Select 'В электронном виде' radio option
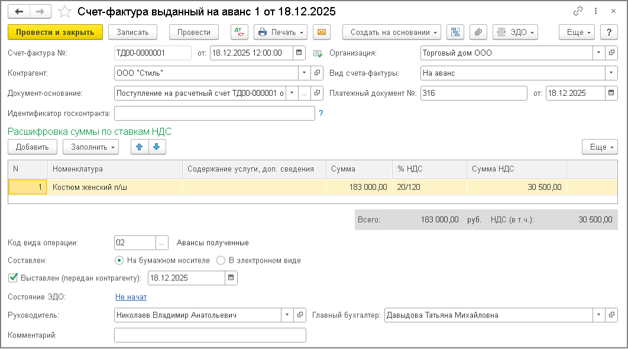The width and height of the screenshot is (628, 349). click(x=221, y=260)
